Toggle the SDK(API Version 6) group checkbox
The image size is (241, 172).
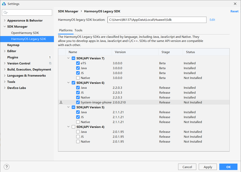click(73, 83)
